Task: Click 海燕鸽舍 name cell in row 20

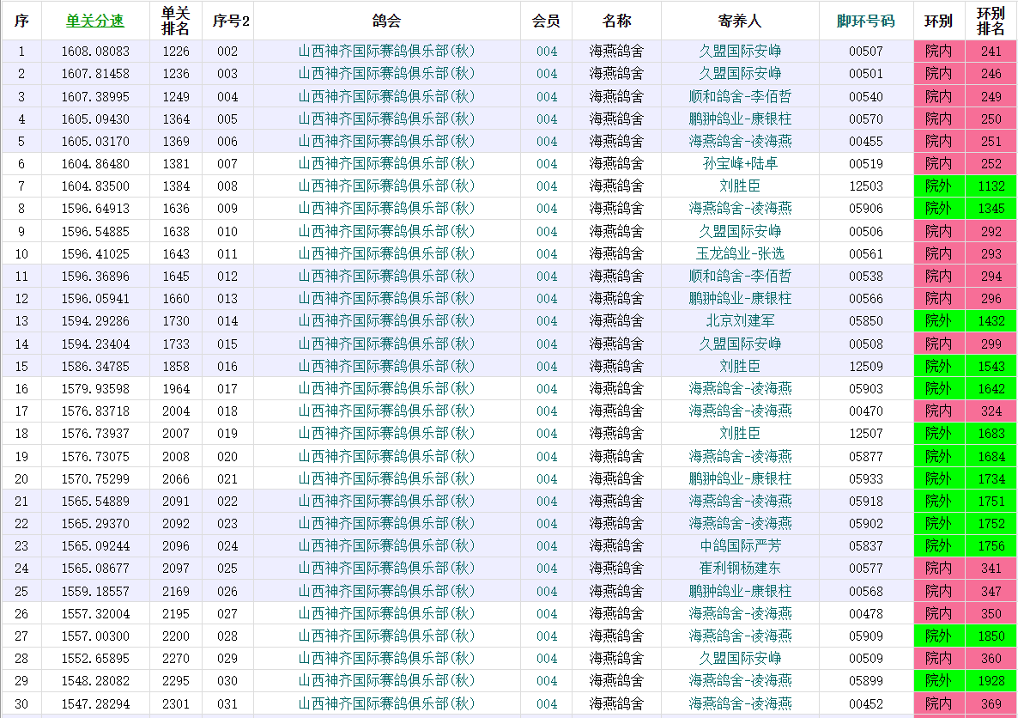Action: tap(616, 479)
